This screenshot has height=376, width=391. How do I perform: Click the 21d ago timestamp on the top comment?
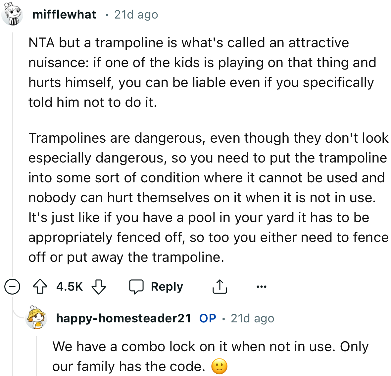point(136,14)
